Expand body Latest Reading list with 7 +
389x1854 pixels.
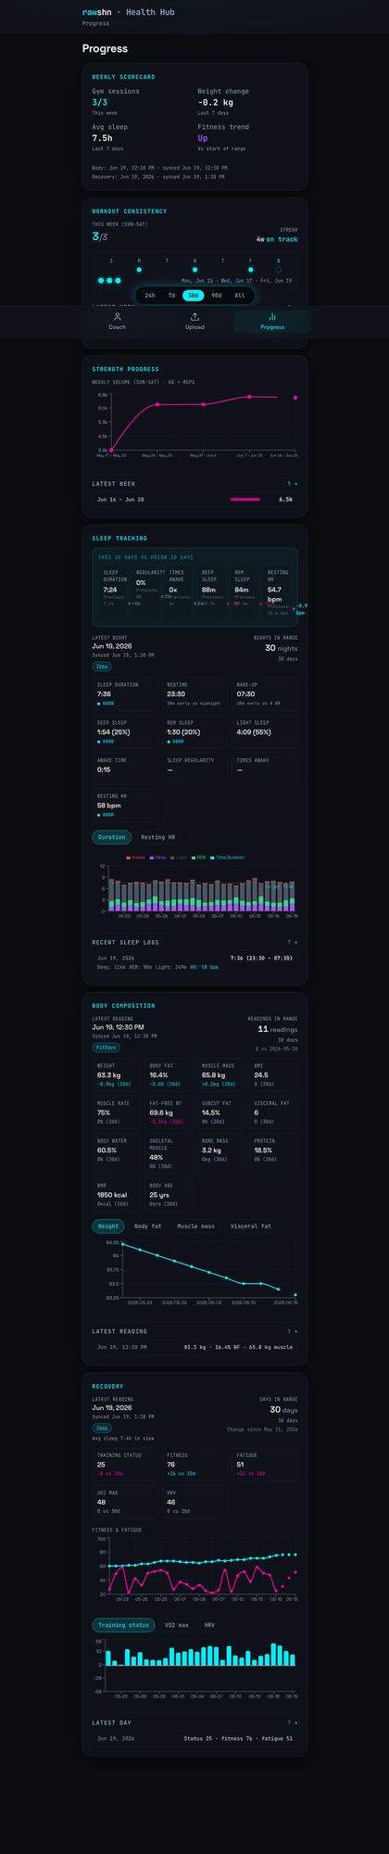pos(292,1331)
